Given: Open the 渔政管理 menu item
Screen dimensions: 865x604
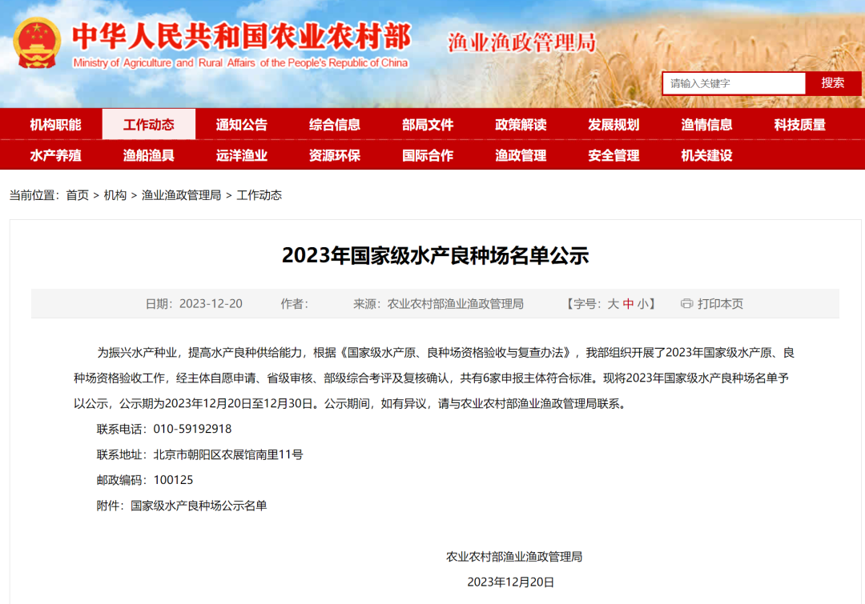Looking at the screenshot, I should click(521, 155).
